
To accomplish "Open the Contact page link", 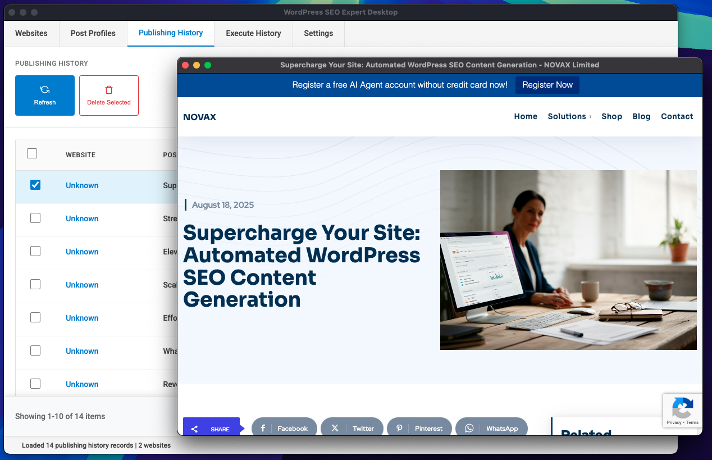I will (677, 116).
